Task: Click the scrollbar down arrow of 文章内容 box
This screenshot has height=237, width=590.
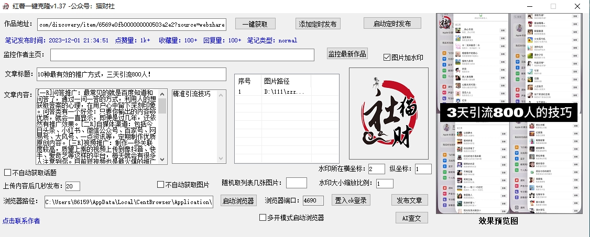Action: coord(162,160)
